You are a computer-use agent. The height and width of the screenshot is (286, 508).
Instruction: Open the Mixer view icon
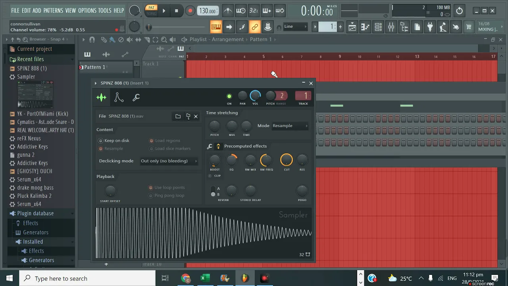[x=391, y=27]
